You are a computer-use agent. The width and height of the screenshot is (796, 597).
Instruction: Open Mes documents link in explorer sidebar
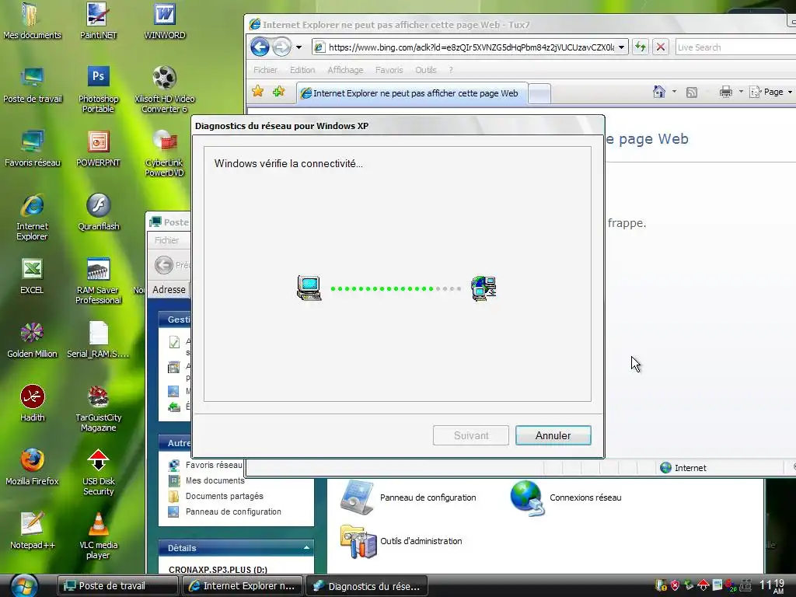pyautogui.click(x=215, y=480)
